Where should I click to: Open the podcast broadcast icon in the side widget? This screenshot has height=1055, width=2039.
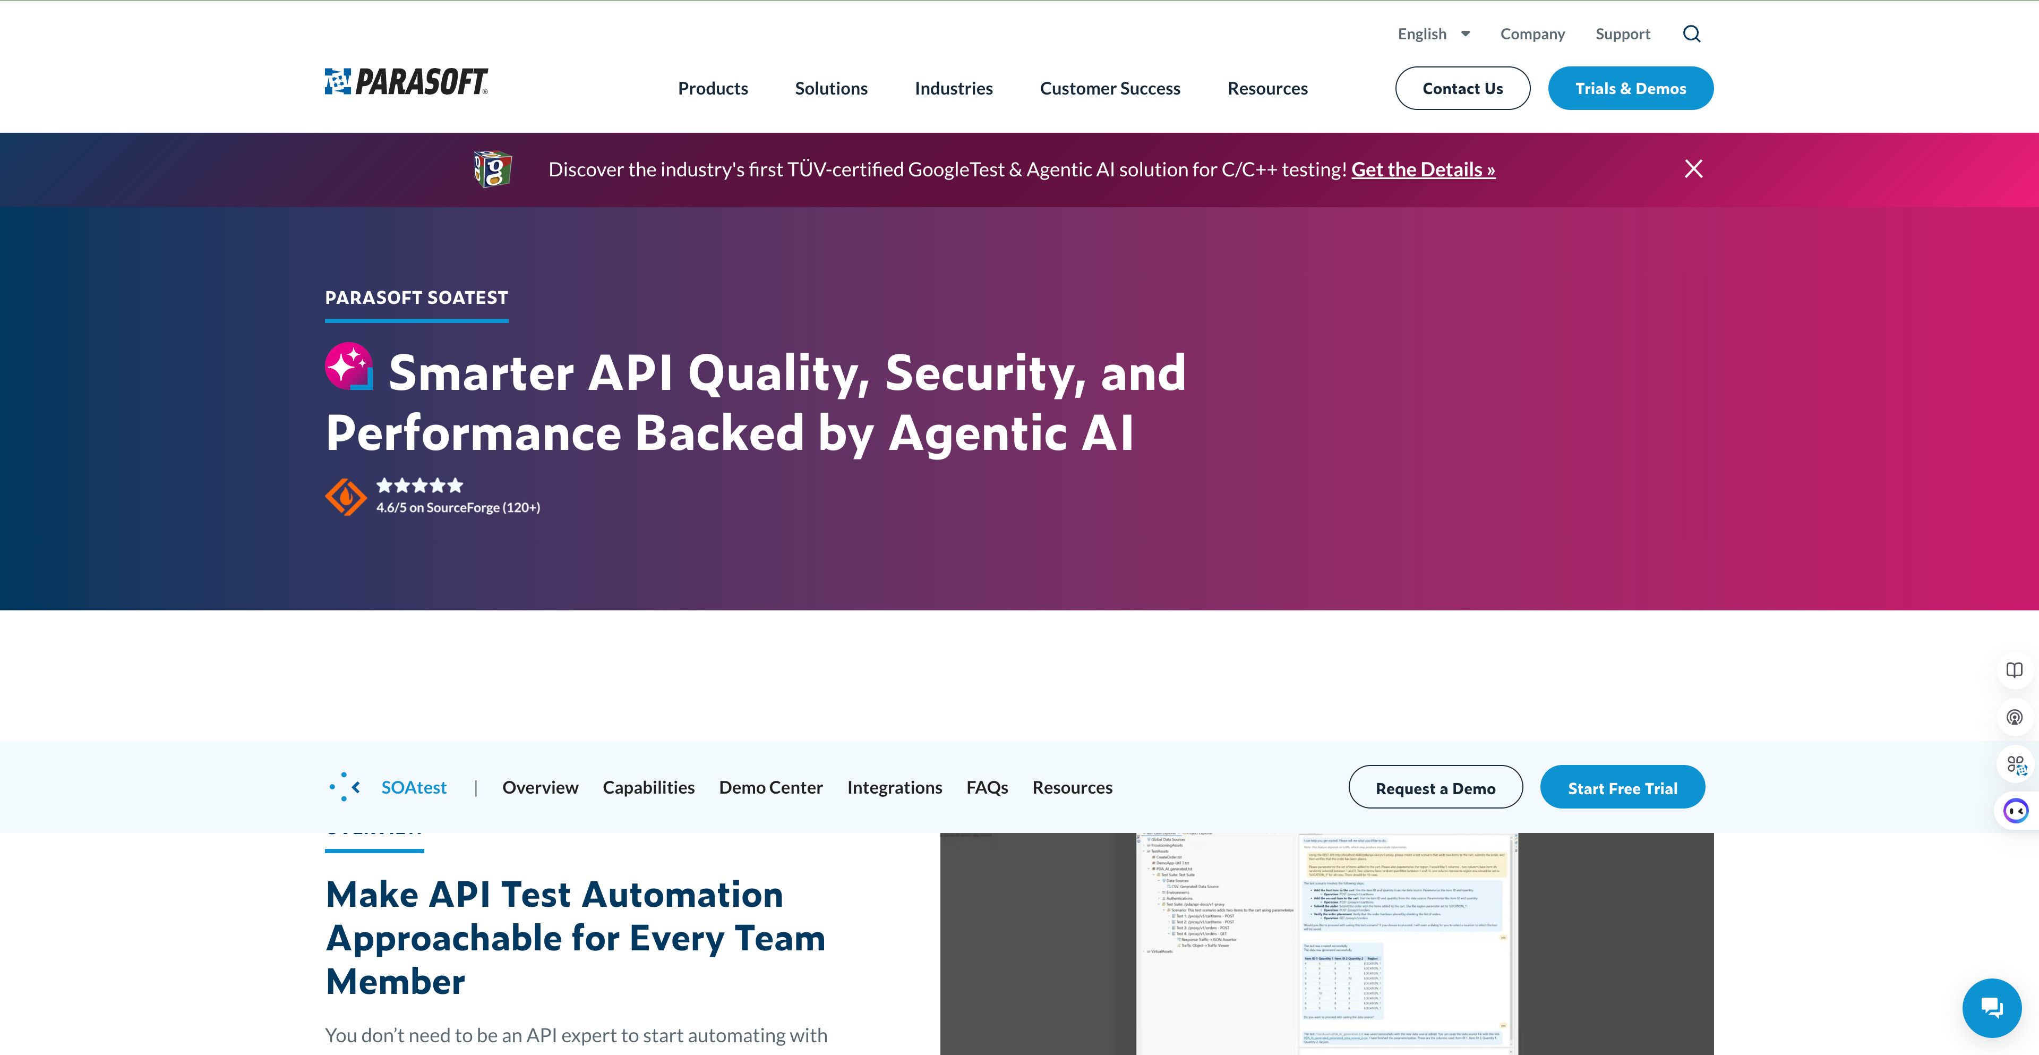(x=2015, y=718)
